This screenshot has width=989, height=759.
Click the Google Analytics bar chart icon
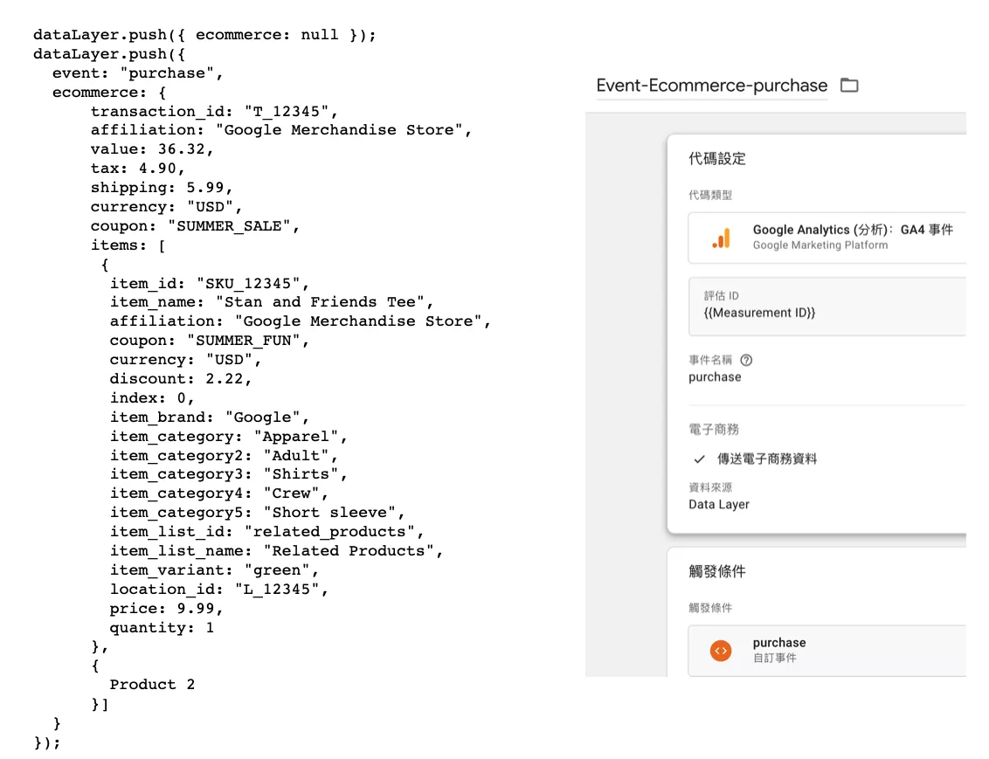click(721, 238)
